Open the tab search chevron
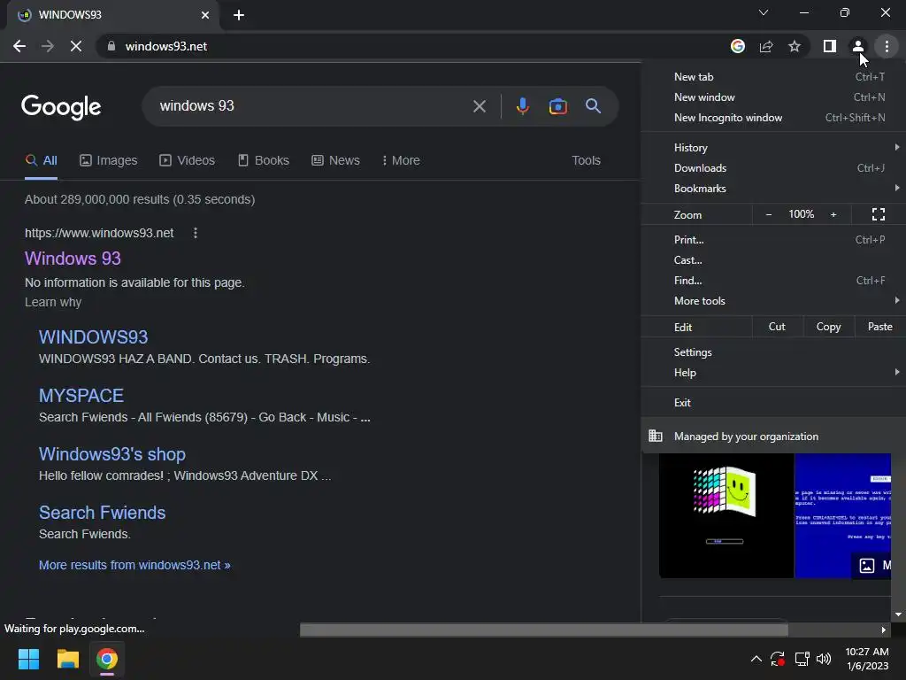This screenshot has height=680, width=906. tap(764, 12)
